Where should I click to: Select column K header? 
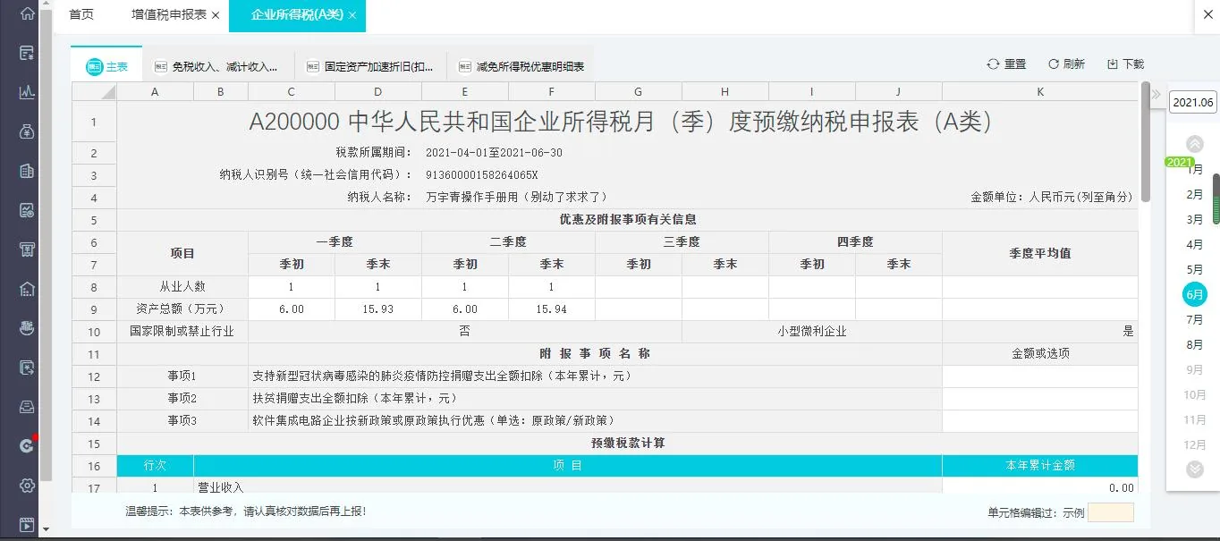pos(1040,91)
